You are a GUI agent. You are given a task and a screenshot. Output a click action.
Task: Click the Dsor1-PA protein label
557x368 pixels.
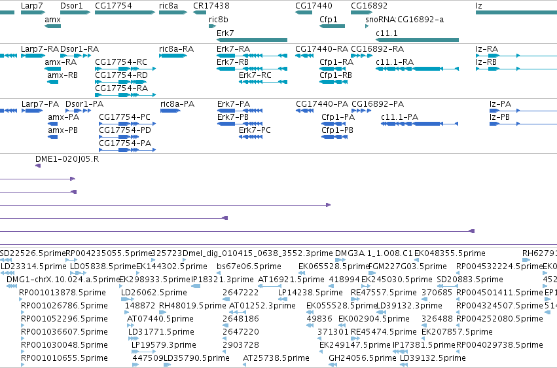(x=84, y=103)
